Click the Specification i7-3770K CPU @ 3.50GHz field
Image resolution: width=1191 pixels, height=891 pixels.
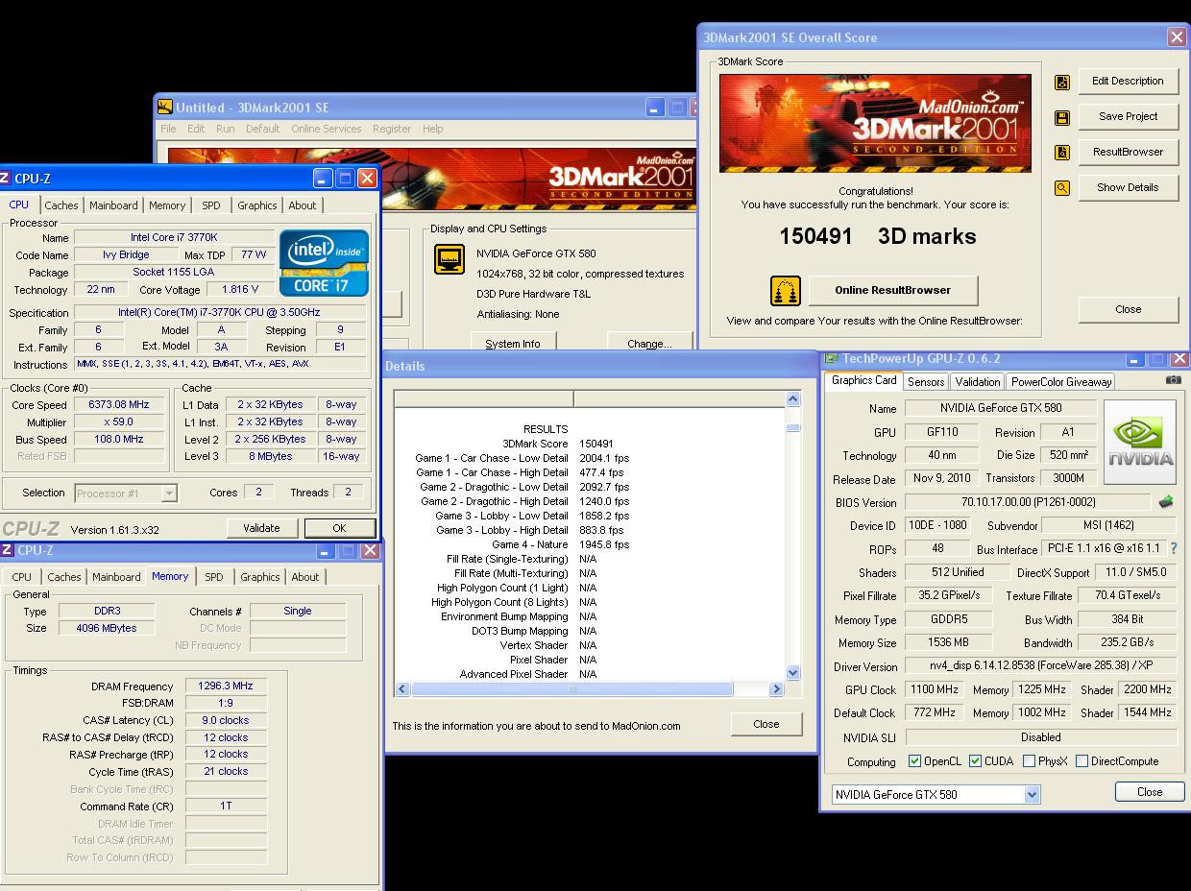(219, 313)
